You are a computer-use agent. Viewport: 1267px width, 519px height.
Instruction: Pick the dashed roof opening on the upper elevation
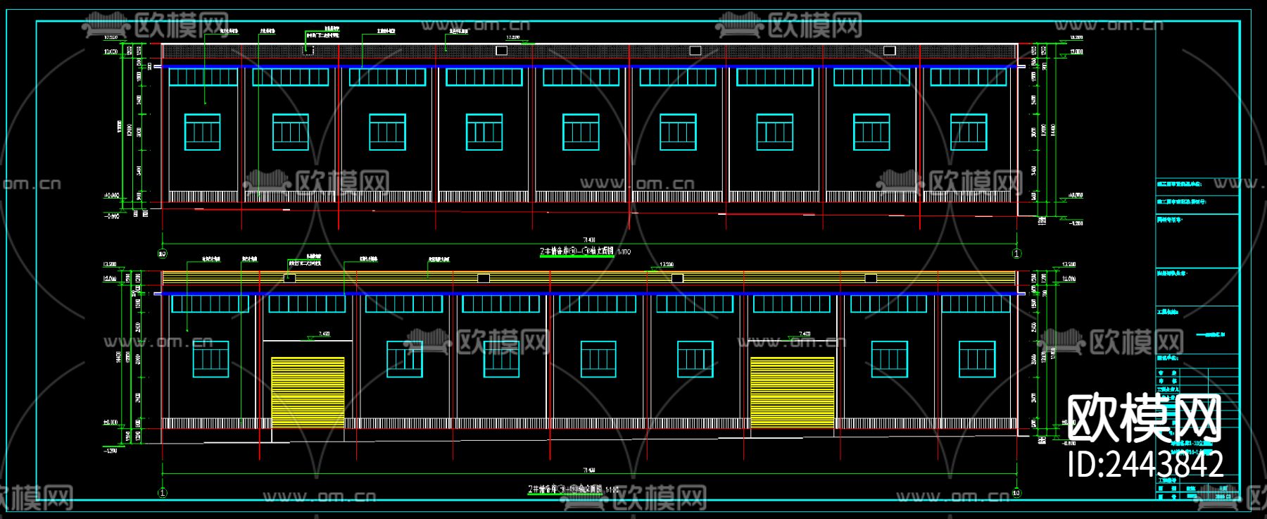point(308,50)
